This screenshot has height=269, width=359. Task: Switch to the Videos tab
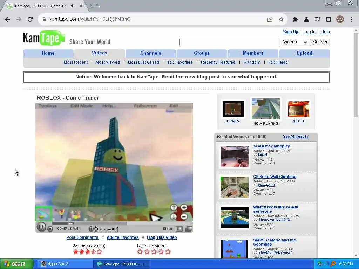coord(99,53)
